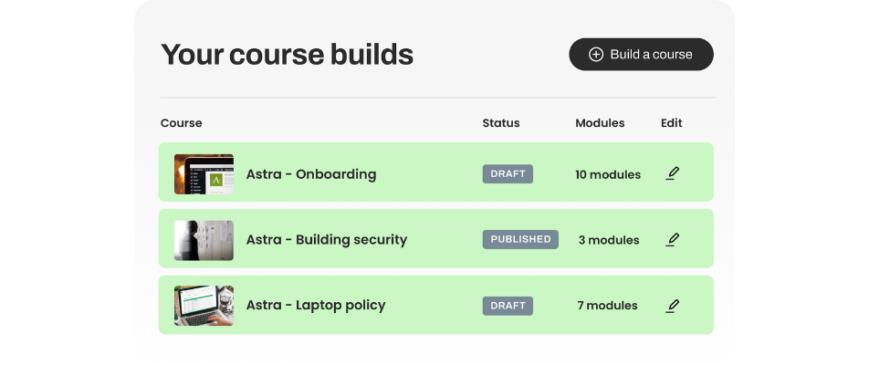
Task: Open the Astra - Laptop policy thumbnail
Action: [x=204, y=305]
